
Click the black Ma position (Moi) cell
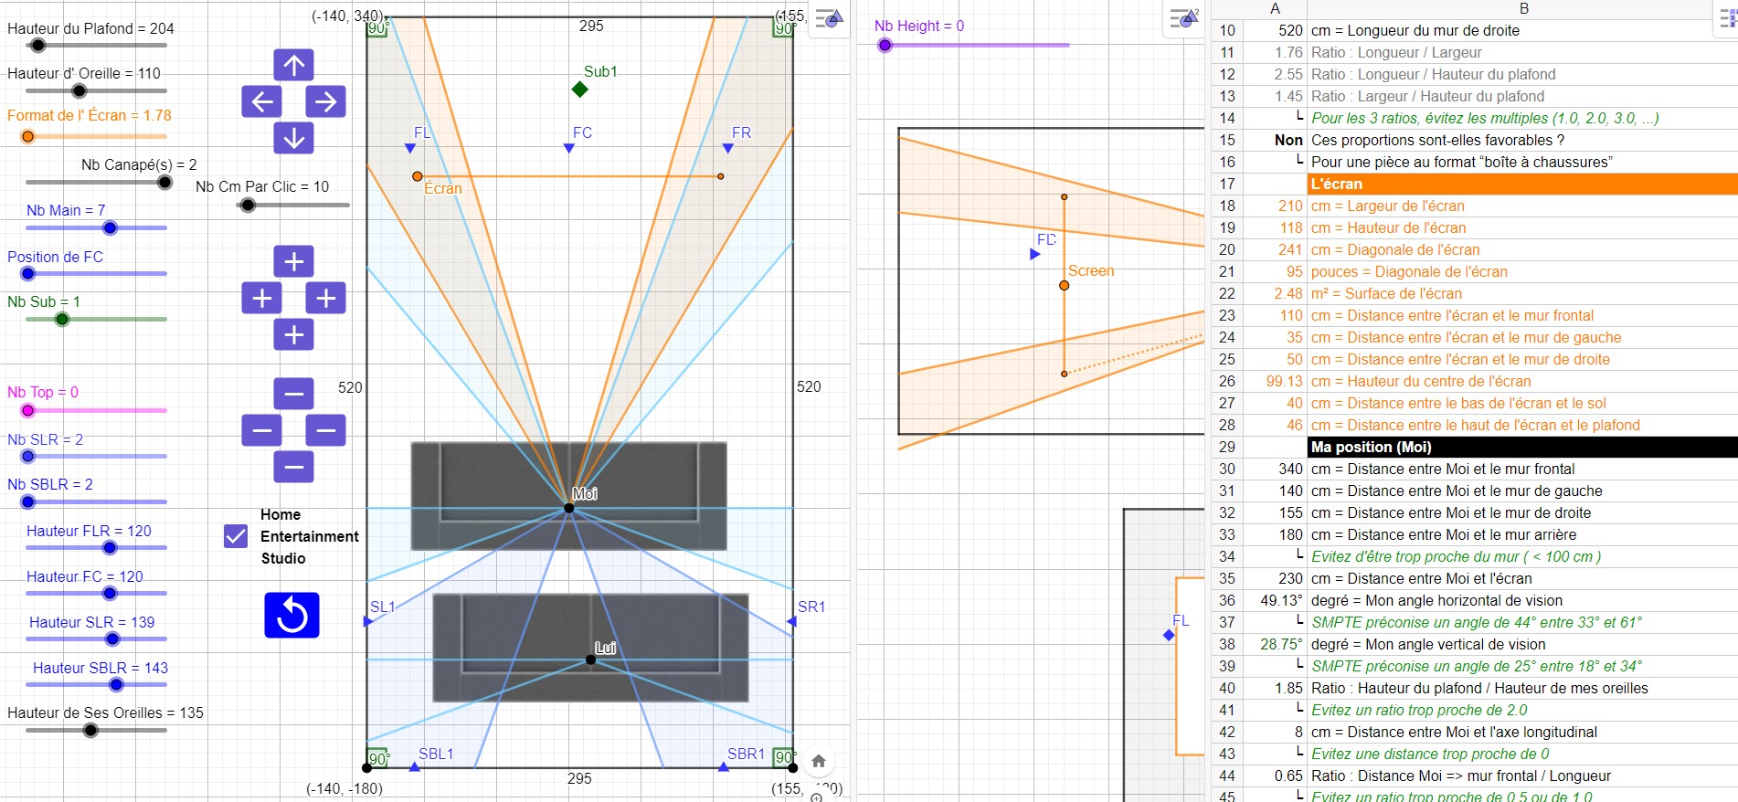pyautogui.click(x=1522, y=447)
